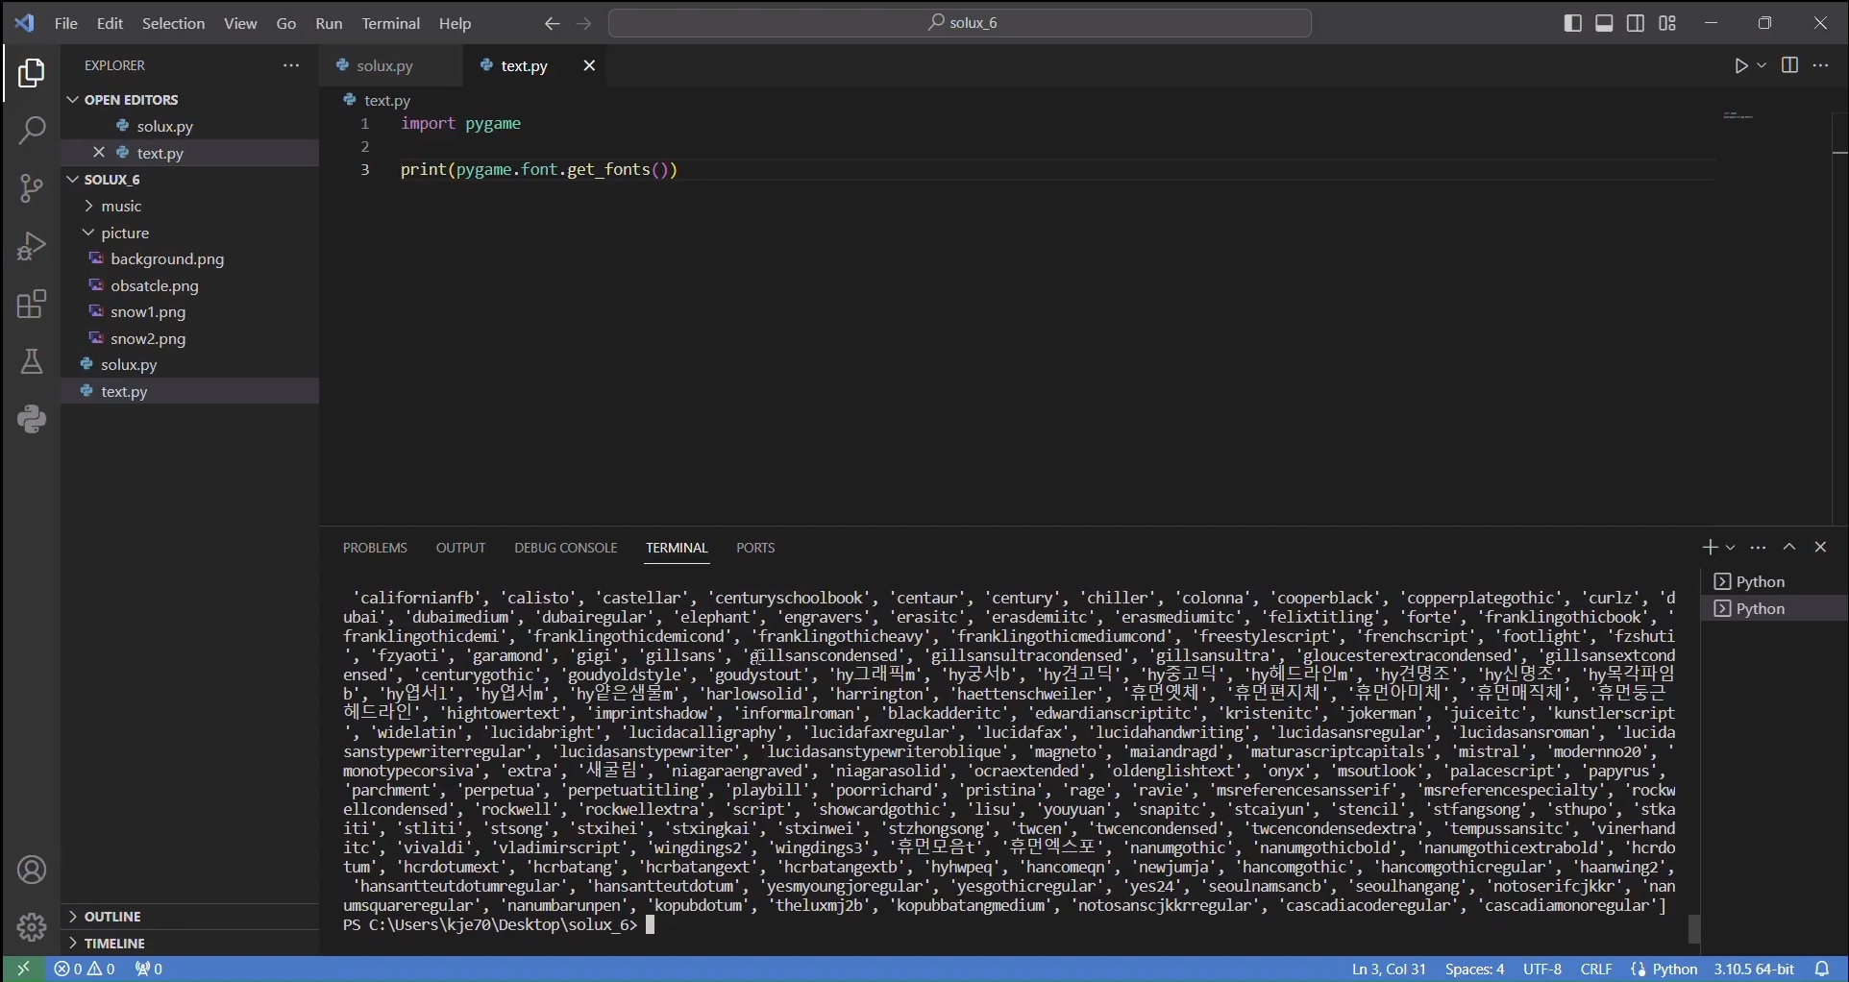Image resolution: width=1849 pixels, height=982 pixels.
Task: Maximize the panel size with caret
Action: (1789, 547)
